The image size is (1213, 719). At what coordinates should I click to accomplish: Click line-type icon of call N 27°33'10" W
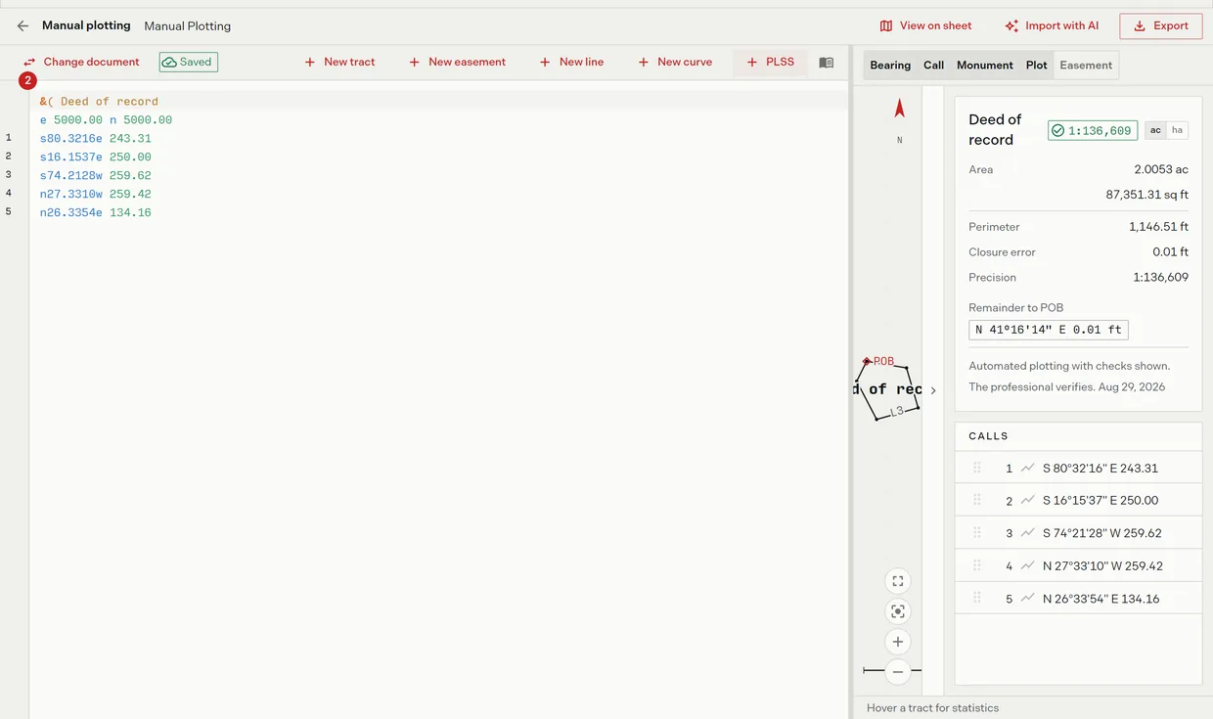coord(1027,565)
